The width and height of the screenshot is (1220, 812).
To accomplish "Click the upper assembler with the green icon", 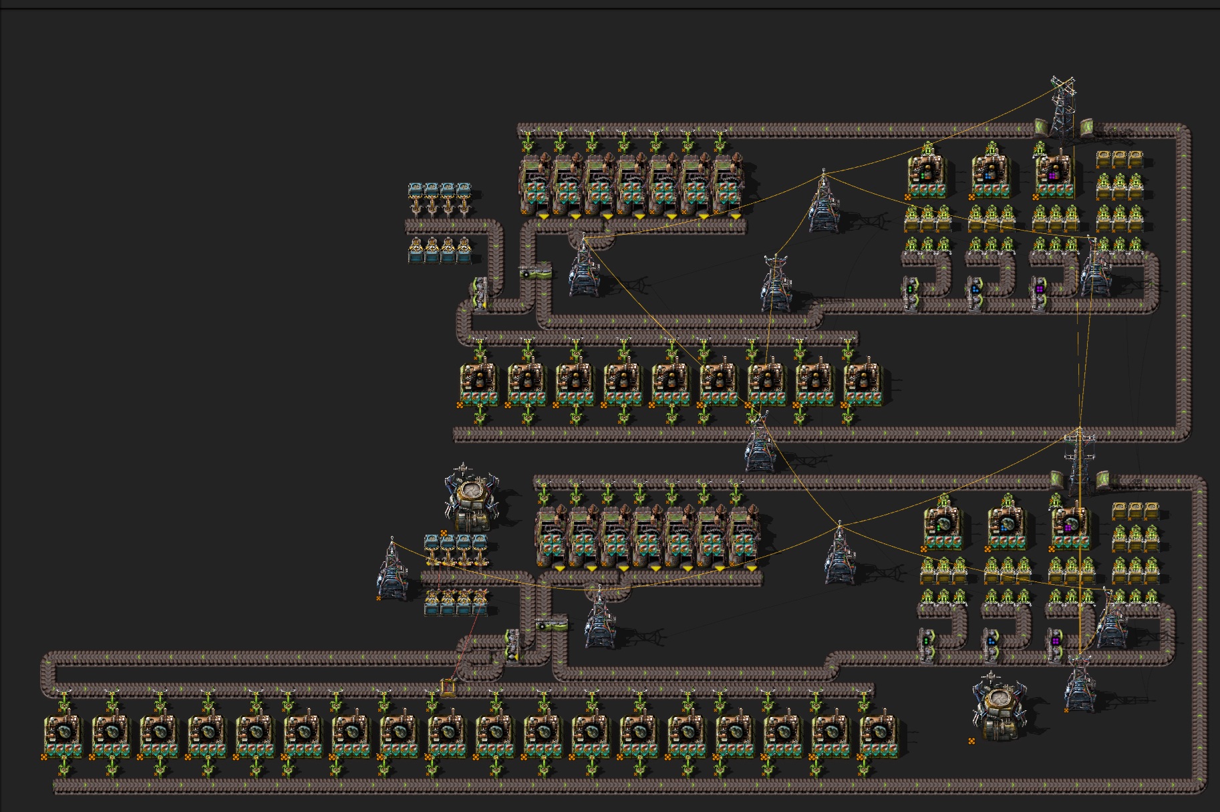I will coord(926,176).
